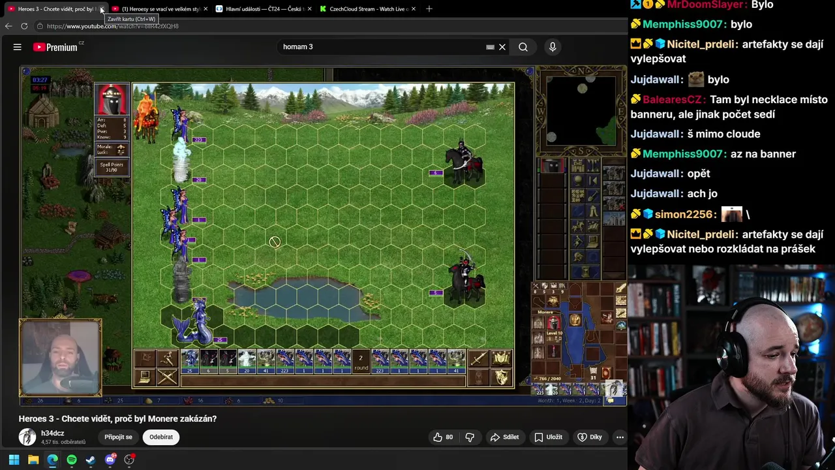The width and height of the screenshot is (835, 470).
Task: Open Microsoft Edge from the taskbar
Action: (x=52, y=460)
